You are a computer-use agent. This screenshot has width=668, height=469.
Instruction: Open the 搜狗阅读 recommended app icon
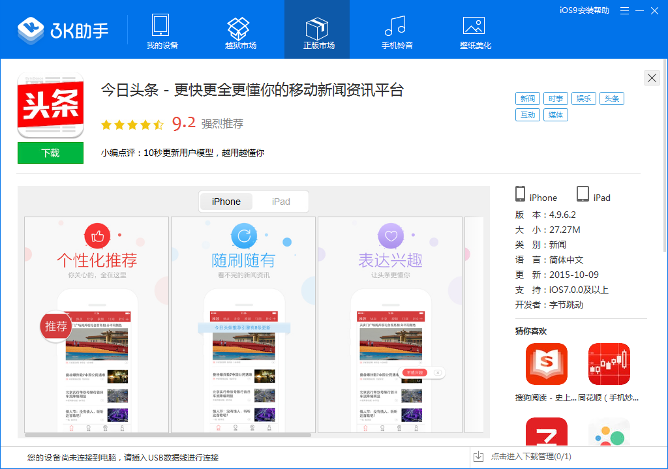[x=547, y=364]
